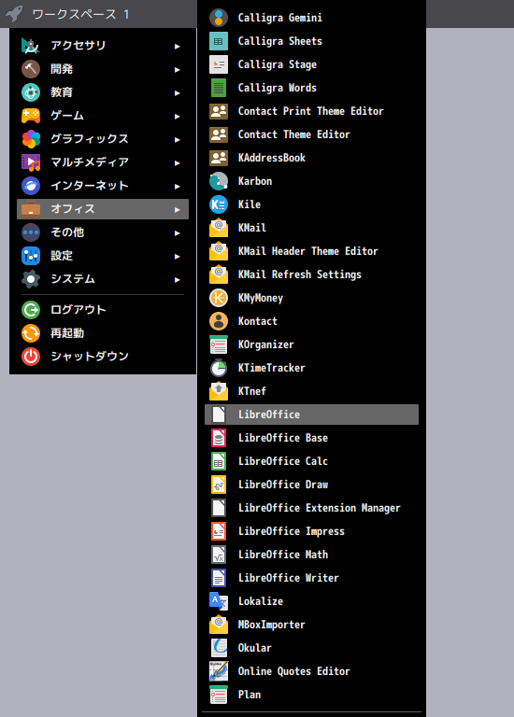Image resolution: width=514 pixels, height=717 pixels.
Task: Click the アクセサリ icon
Action: [31, 46]
